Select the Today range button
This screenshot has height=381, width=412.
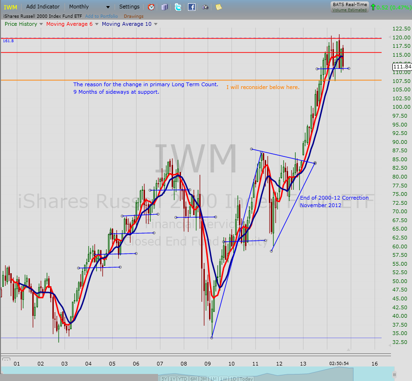pyautogui.click(x=246, y=379)
